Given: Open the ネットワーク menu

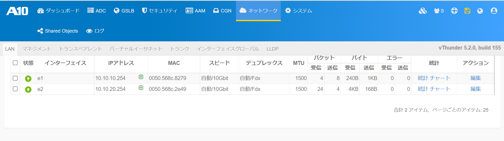Looking at the screenshot, I should (x=258, y=11).
